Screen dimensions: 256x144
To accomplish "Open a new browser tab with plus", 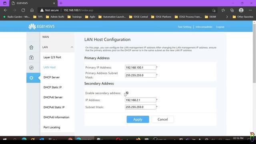I will tap(61, 3).
